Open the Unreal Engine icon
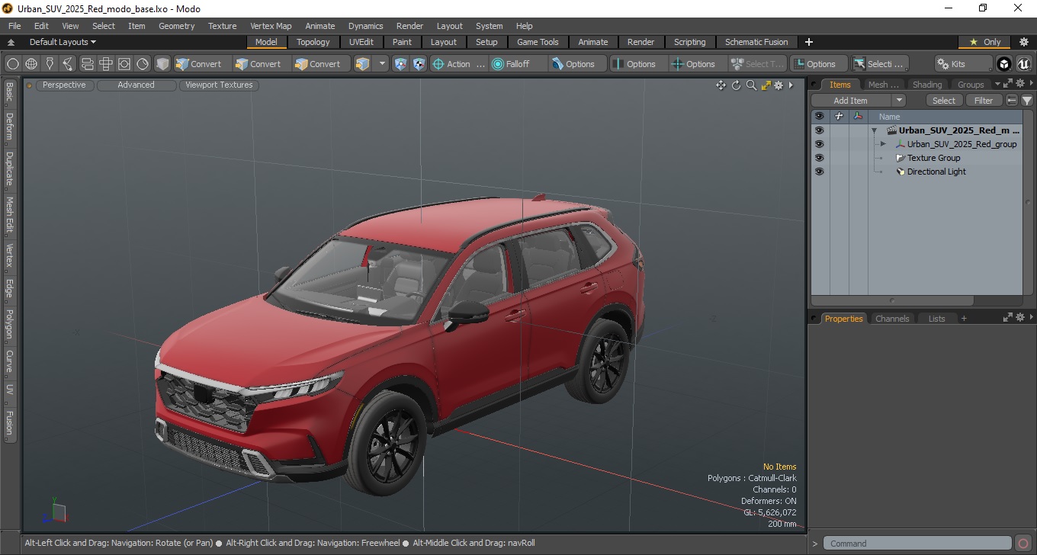Screen dimensions: 1037x555 click(1023, 64)
